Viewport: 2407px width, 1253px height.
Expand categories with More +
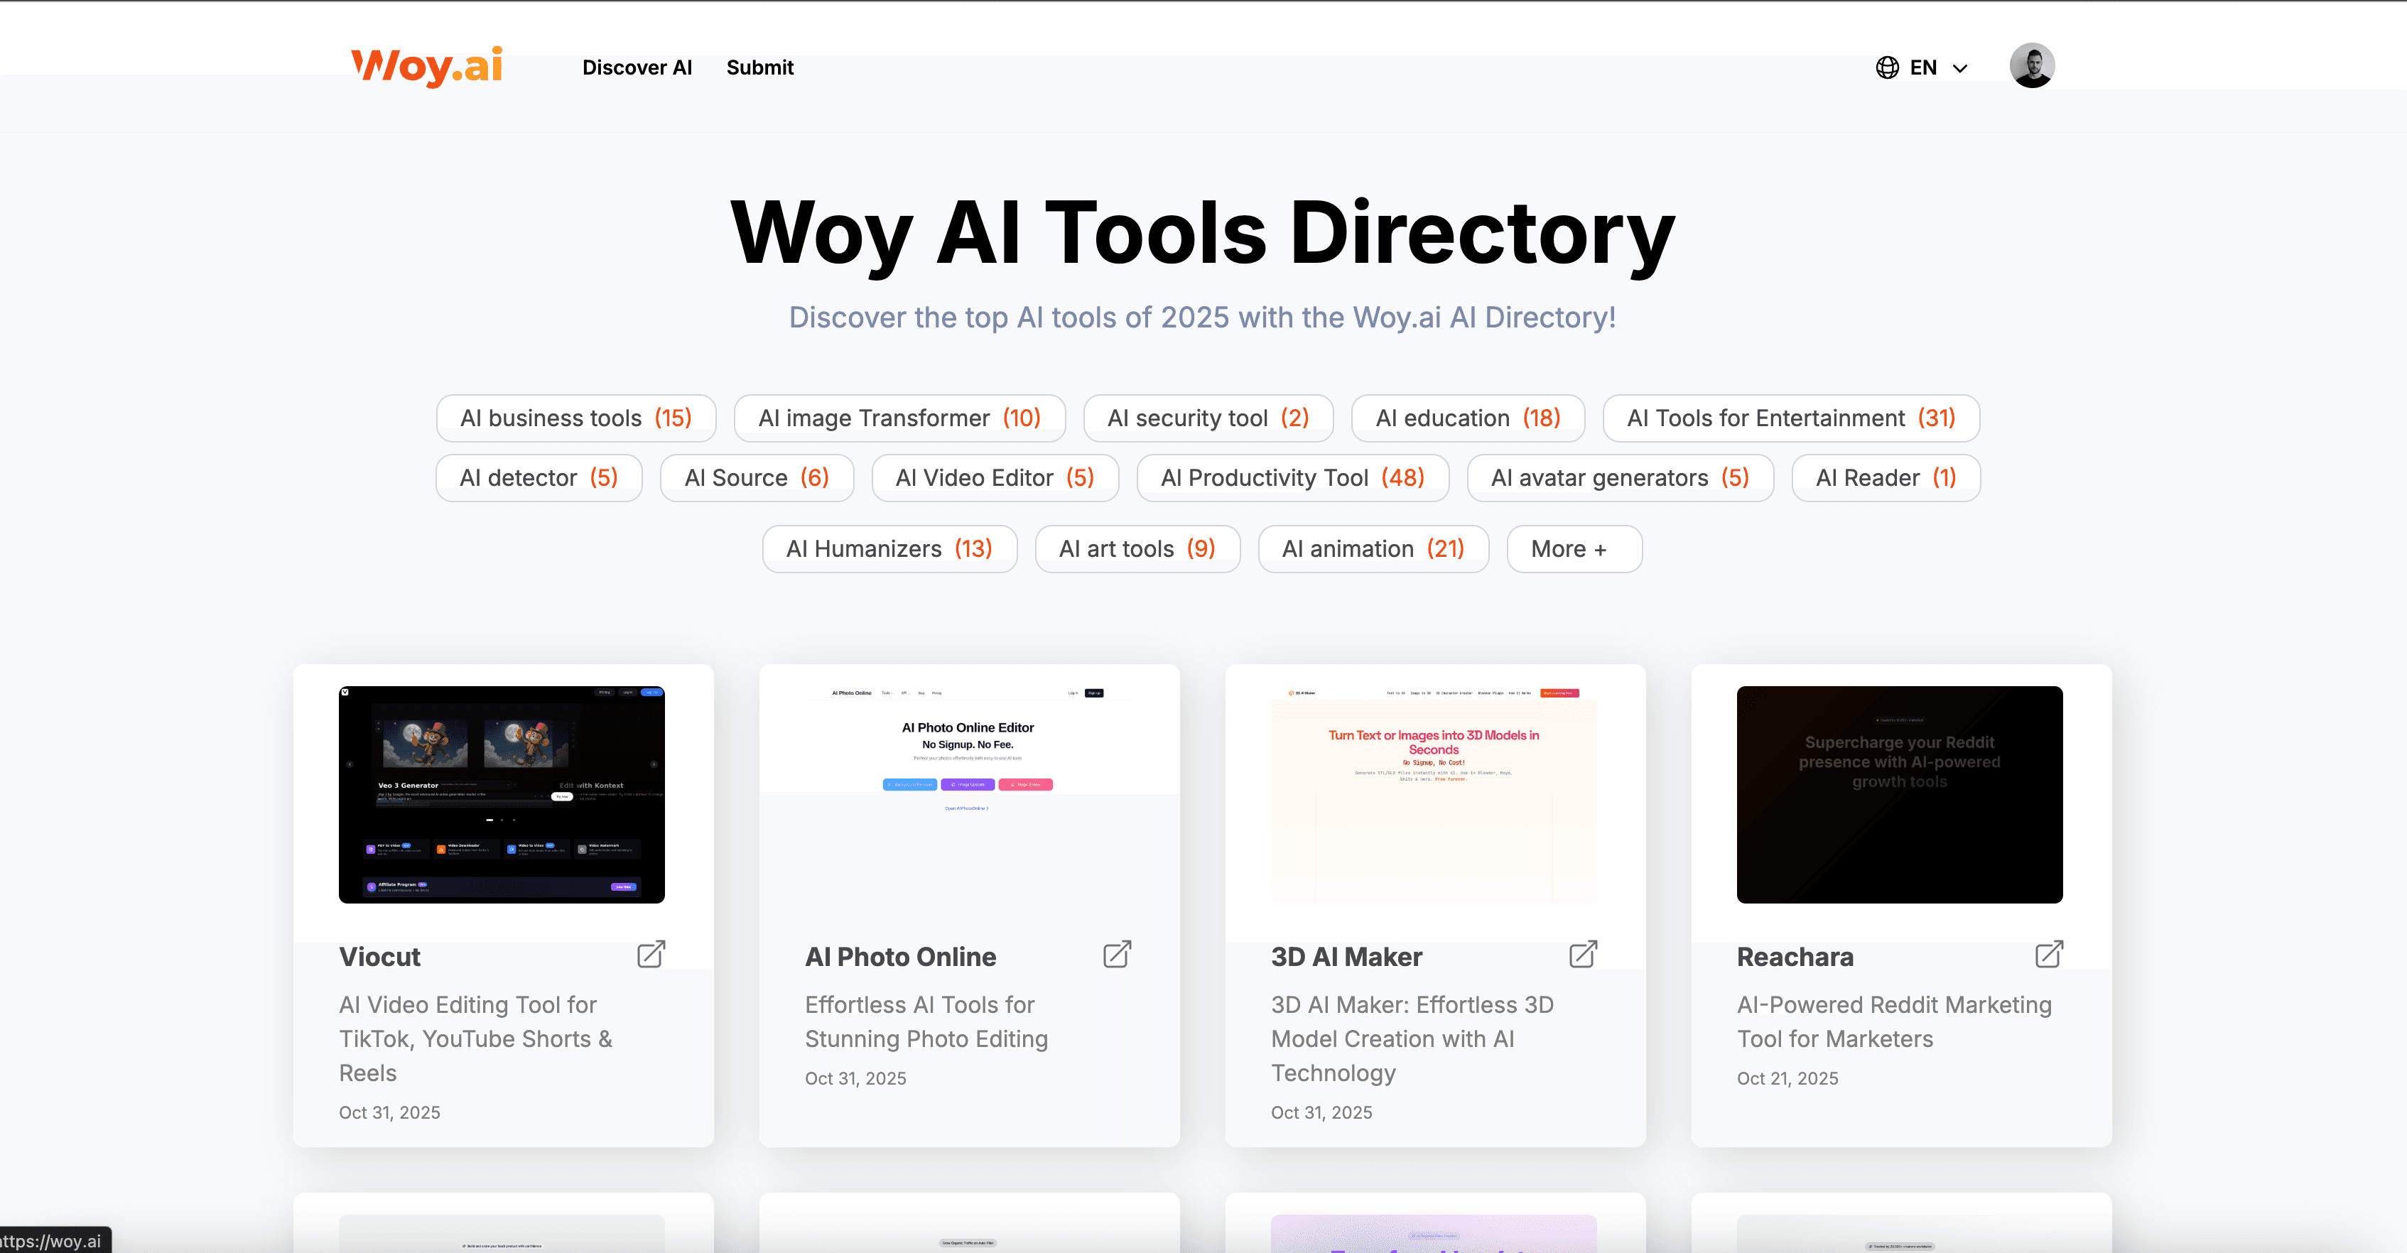(x=1574, y=548)
